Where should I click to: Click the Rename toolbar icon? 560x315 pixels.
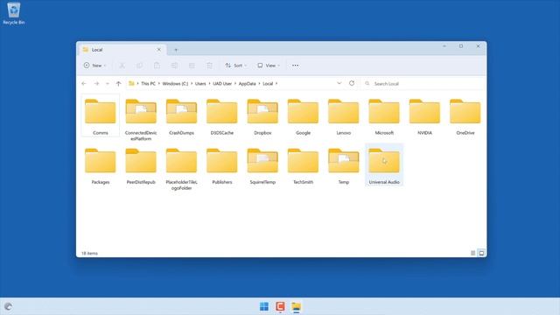pos(174,66)
